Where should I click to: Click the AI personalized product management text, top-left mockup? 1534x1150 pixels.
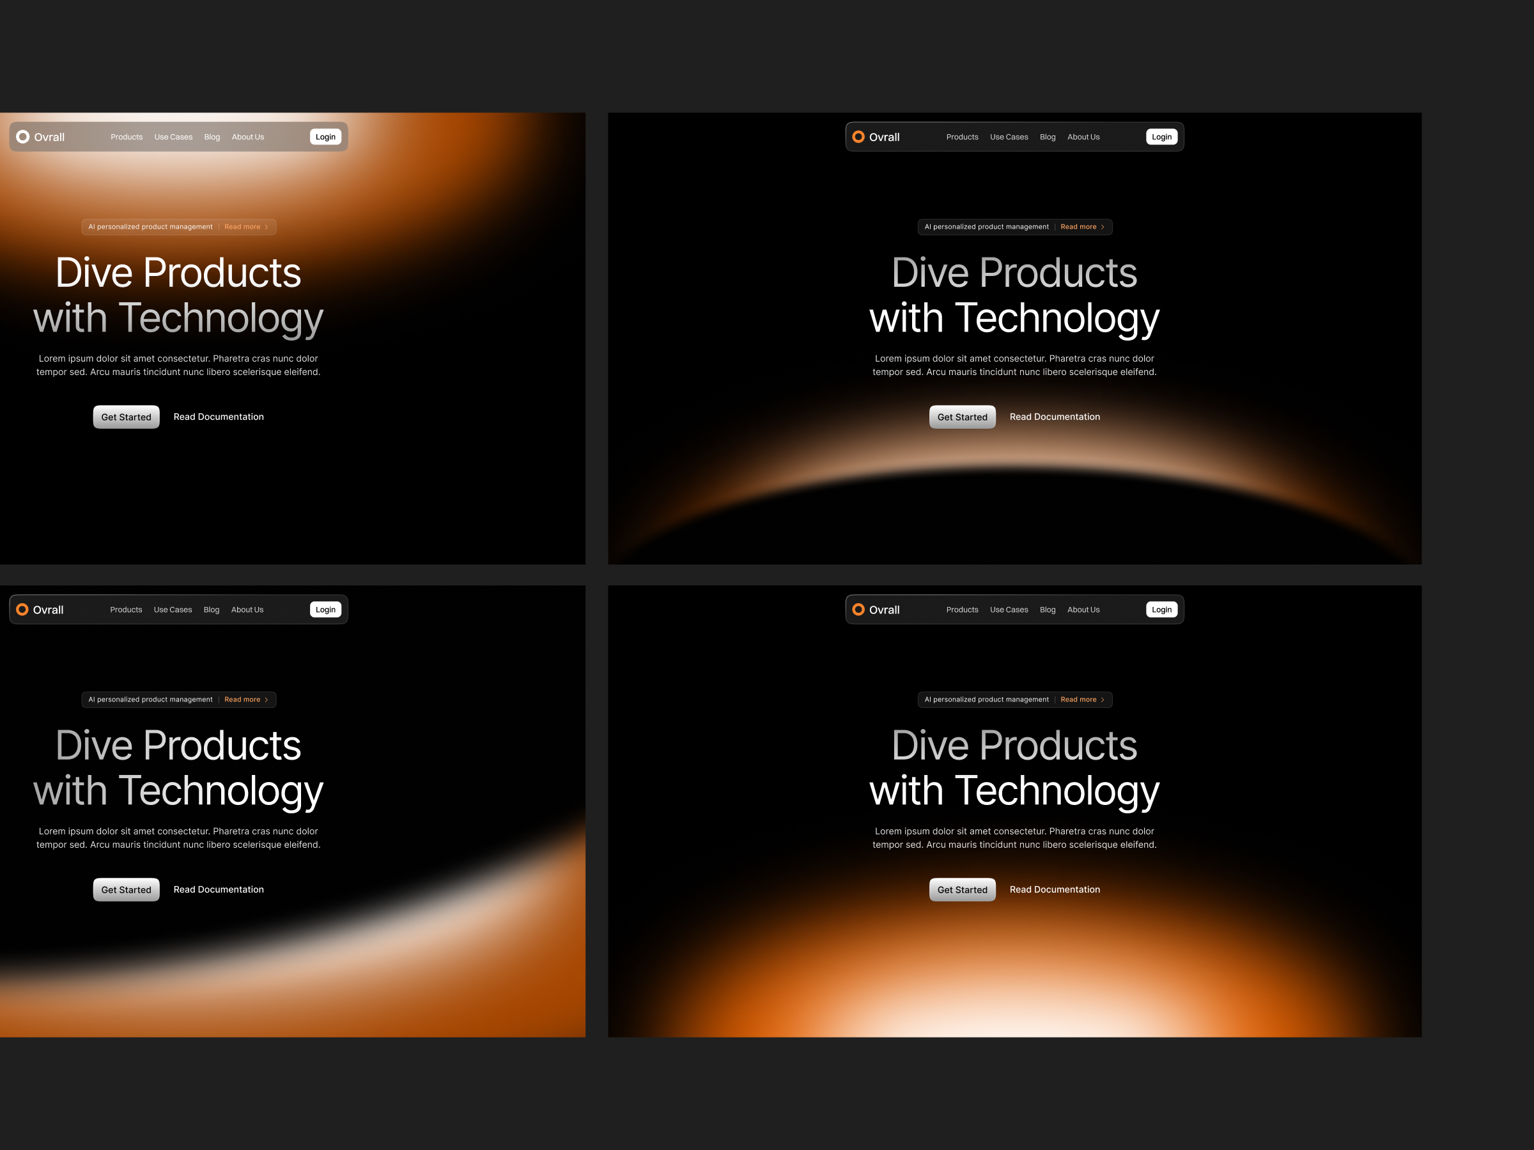click(x=150, y=227)
